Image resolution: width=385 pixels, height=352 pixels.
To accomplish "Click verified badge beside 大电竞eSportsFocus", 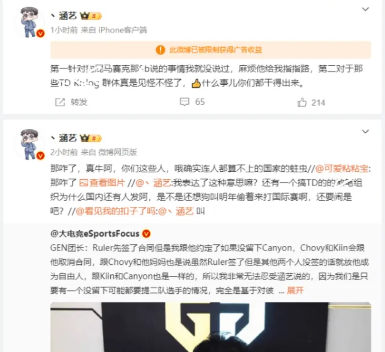I will (x=147, y=234).
